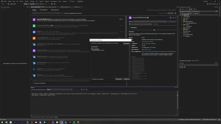
Task: Switch to the package manager console tab
Action: [x=38, y=117]
